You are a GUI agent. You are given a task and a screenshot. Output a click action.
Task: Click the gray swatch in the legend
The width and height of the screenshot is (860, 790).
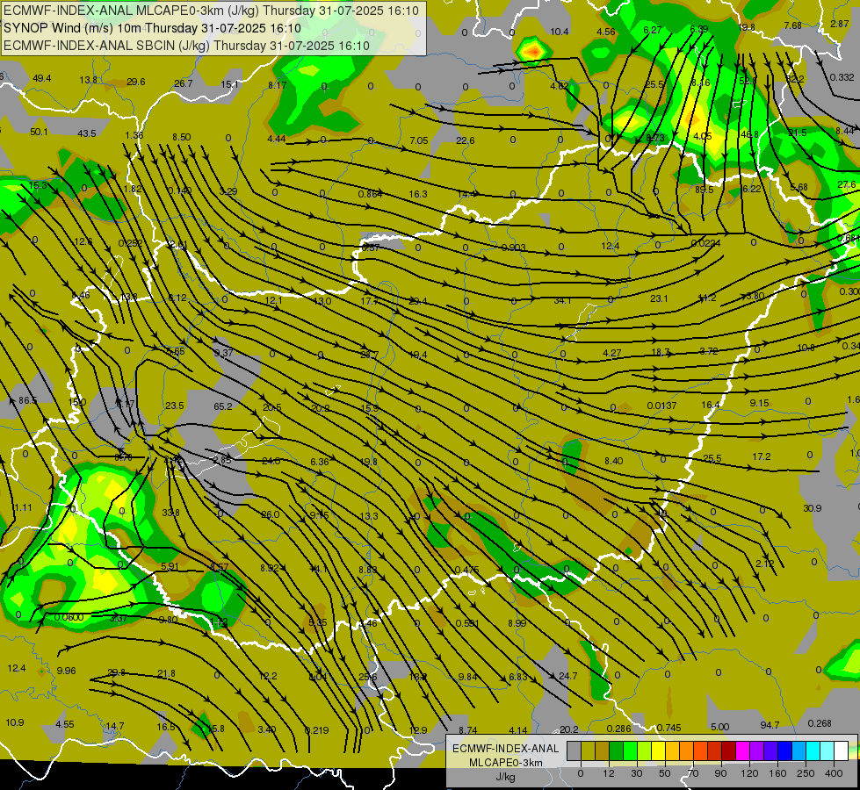(x=574, y=751)
